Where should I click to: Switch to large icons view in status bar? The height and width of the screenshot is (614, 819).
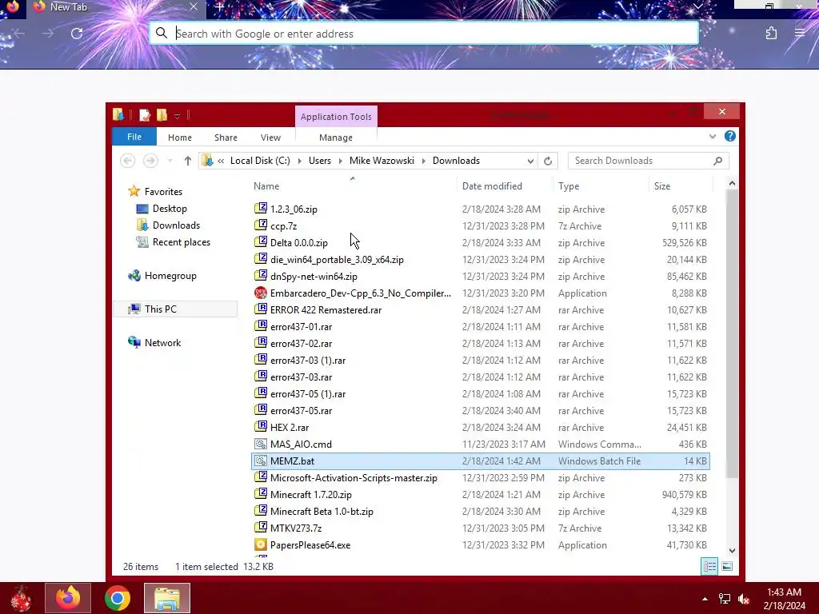pos(726,566)
